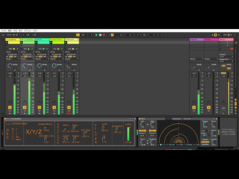Image resolution: width=239 pixels, height=179 pixels.
Task: Open the Master Out 1/2 dropdown
Action: [226, 61]
